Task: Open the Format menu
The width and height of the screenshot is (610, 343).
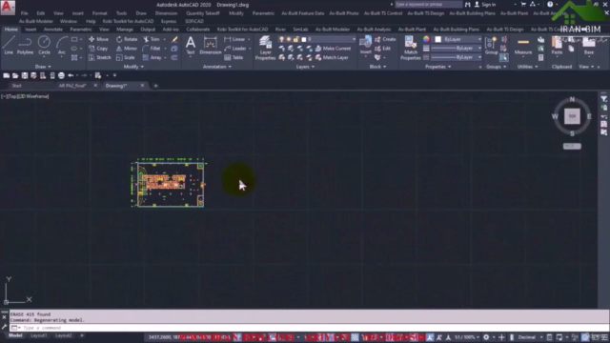Action: click(99, 13)
